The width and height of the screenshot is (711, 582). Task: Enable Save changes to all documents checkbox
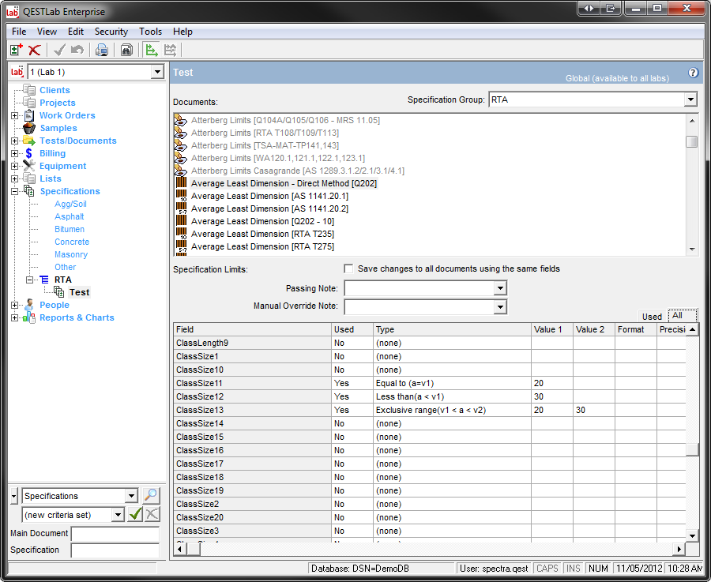click(x=349, y=268)
